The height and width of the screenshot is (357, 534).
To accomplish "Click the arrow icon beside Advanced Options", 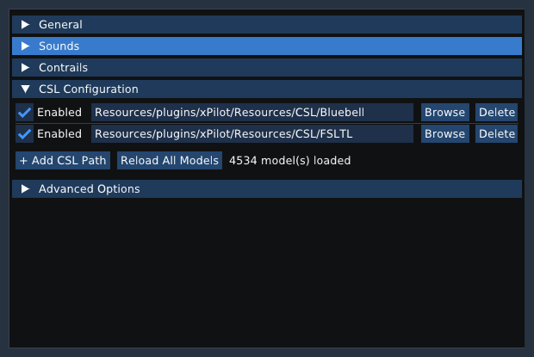I will (25, 189).
